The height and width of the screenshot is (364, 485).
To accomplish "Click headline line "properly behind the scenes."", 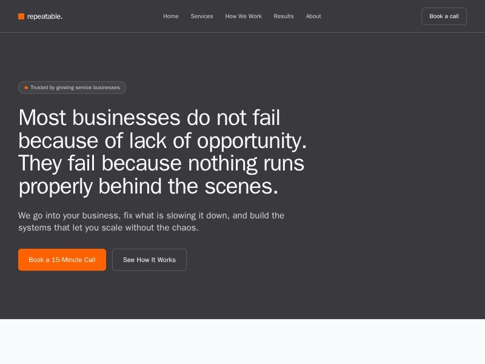I will tap(149, 187).
